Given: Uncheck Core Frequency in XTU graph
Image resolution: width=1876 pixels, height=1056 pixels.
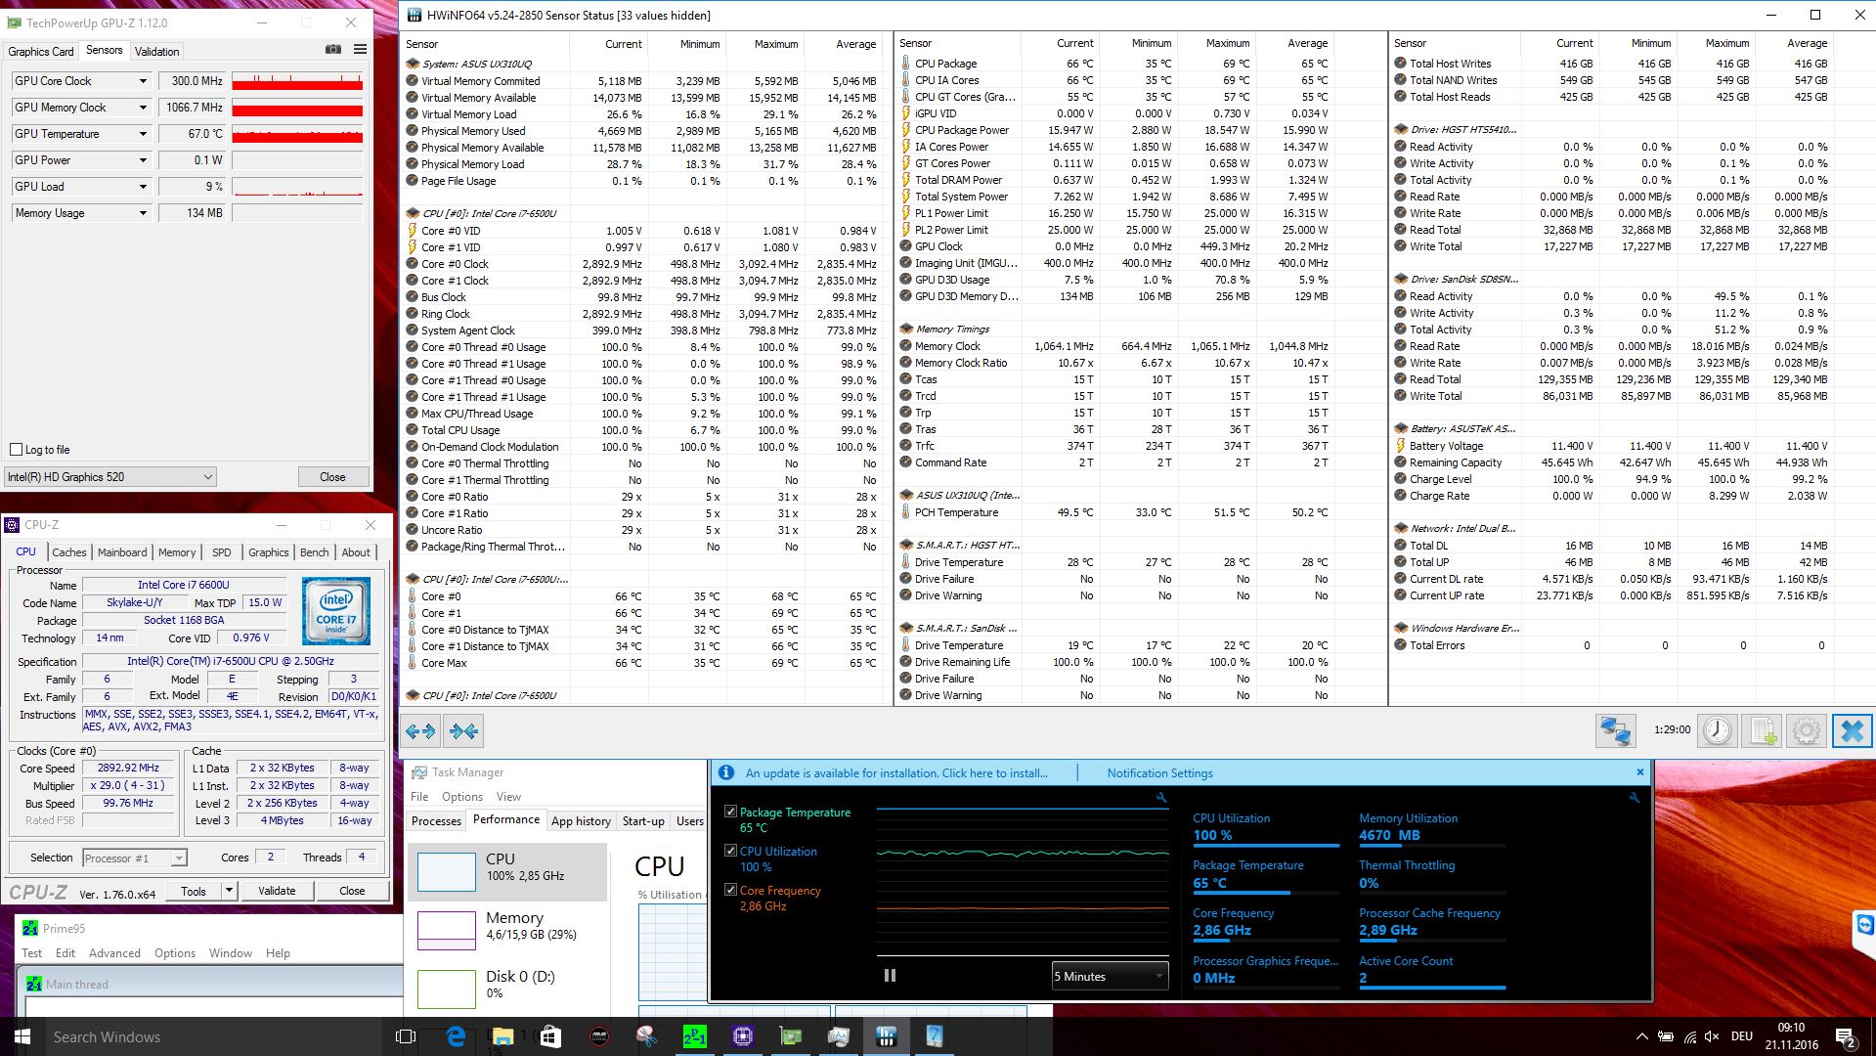Looking at the screenshot, I should [730, 890].
